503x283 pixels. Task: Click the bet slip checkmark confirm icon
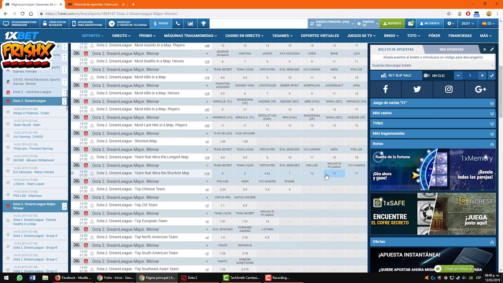tap(492, 75)
